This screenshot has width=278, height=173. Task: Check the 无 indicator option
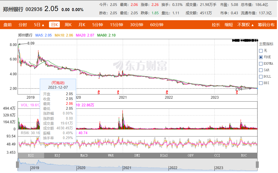(261, 51)
